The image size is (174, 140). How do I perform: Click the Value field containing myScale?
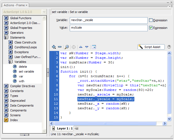[108, 28]
